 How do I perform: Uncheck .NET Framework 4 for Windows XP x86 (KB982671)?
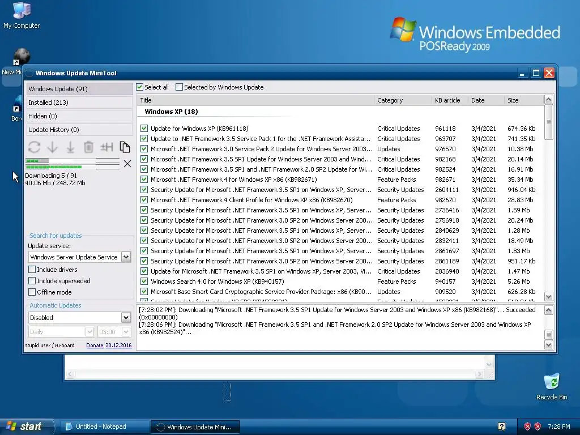144,180
